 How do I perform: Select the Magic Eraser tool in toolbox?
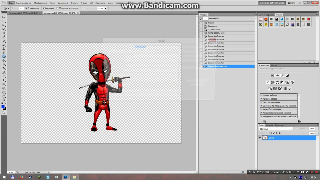[x=4, y=56]
